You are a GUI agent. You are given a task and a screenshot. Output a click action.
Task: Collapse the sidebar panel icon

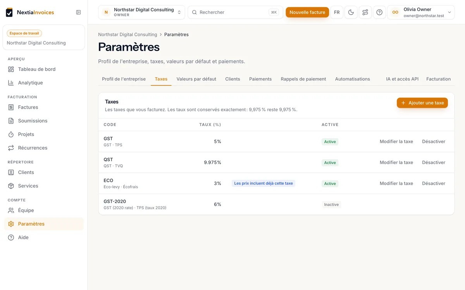pos(79,12)
